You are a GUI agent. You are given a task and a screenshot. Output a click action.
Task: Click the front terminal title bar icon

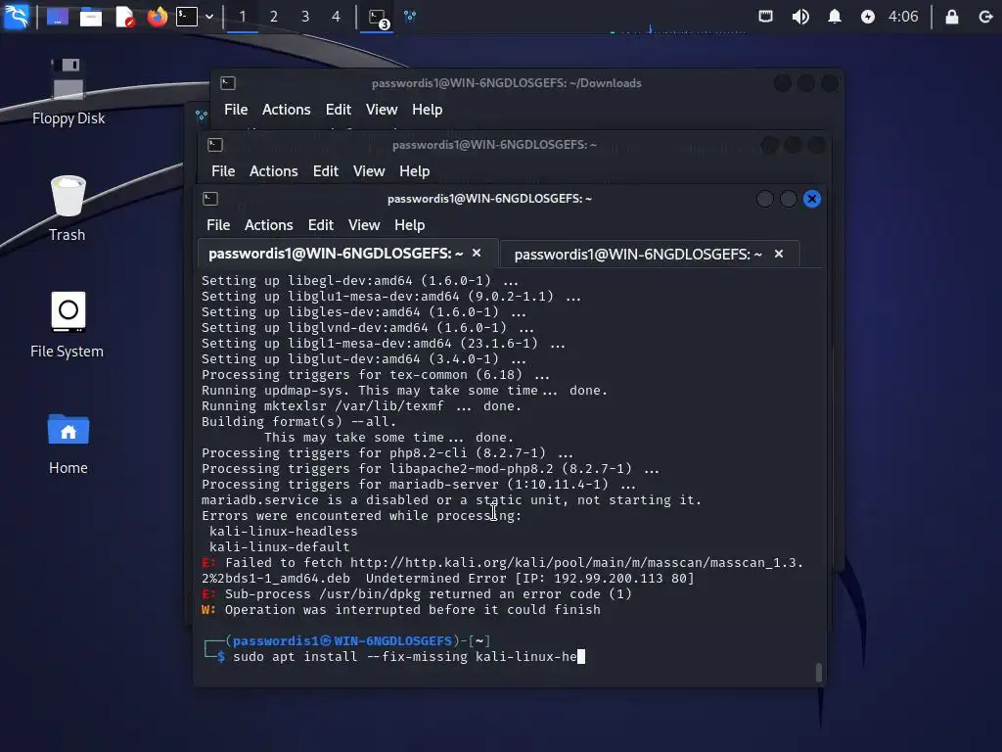[x=210, y=199]
